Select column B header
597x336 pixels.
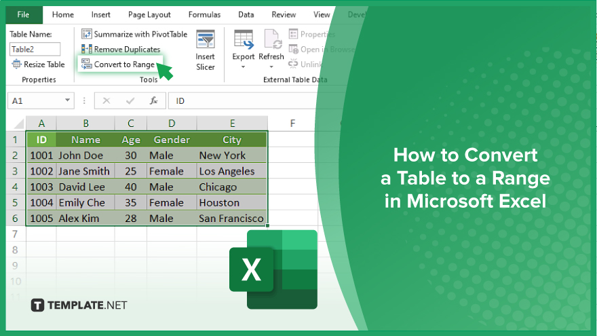coord(85,124)
